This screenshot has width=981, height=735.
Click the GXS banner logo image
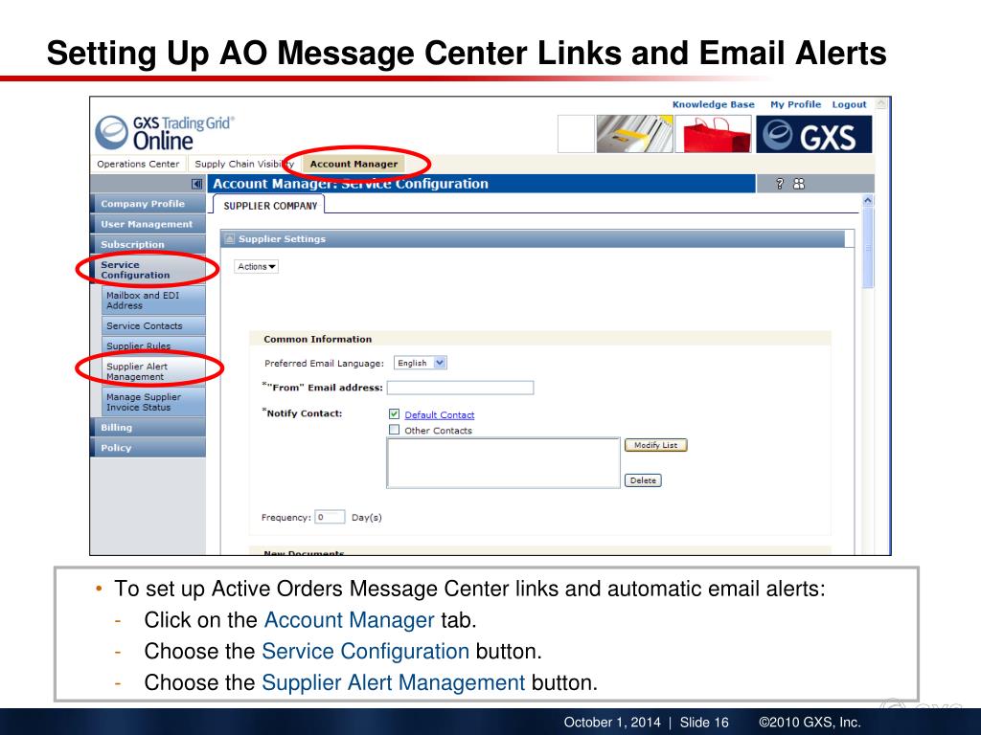[x=814, y=134]
